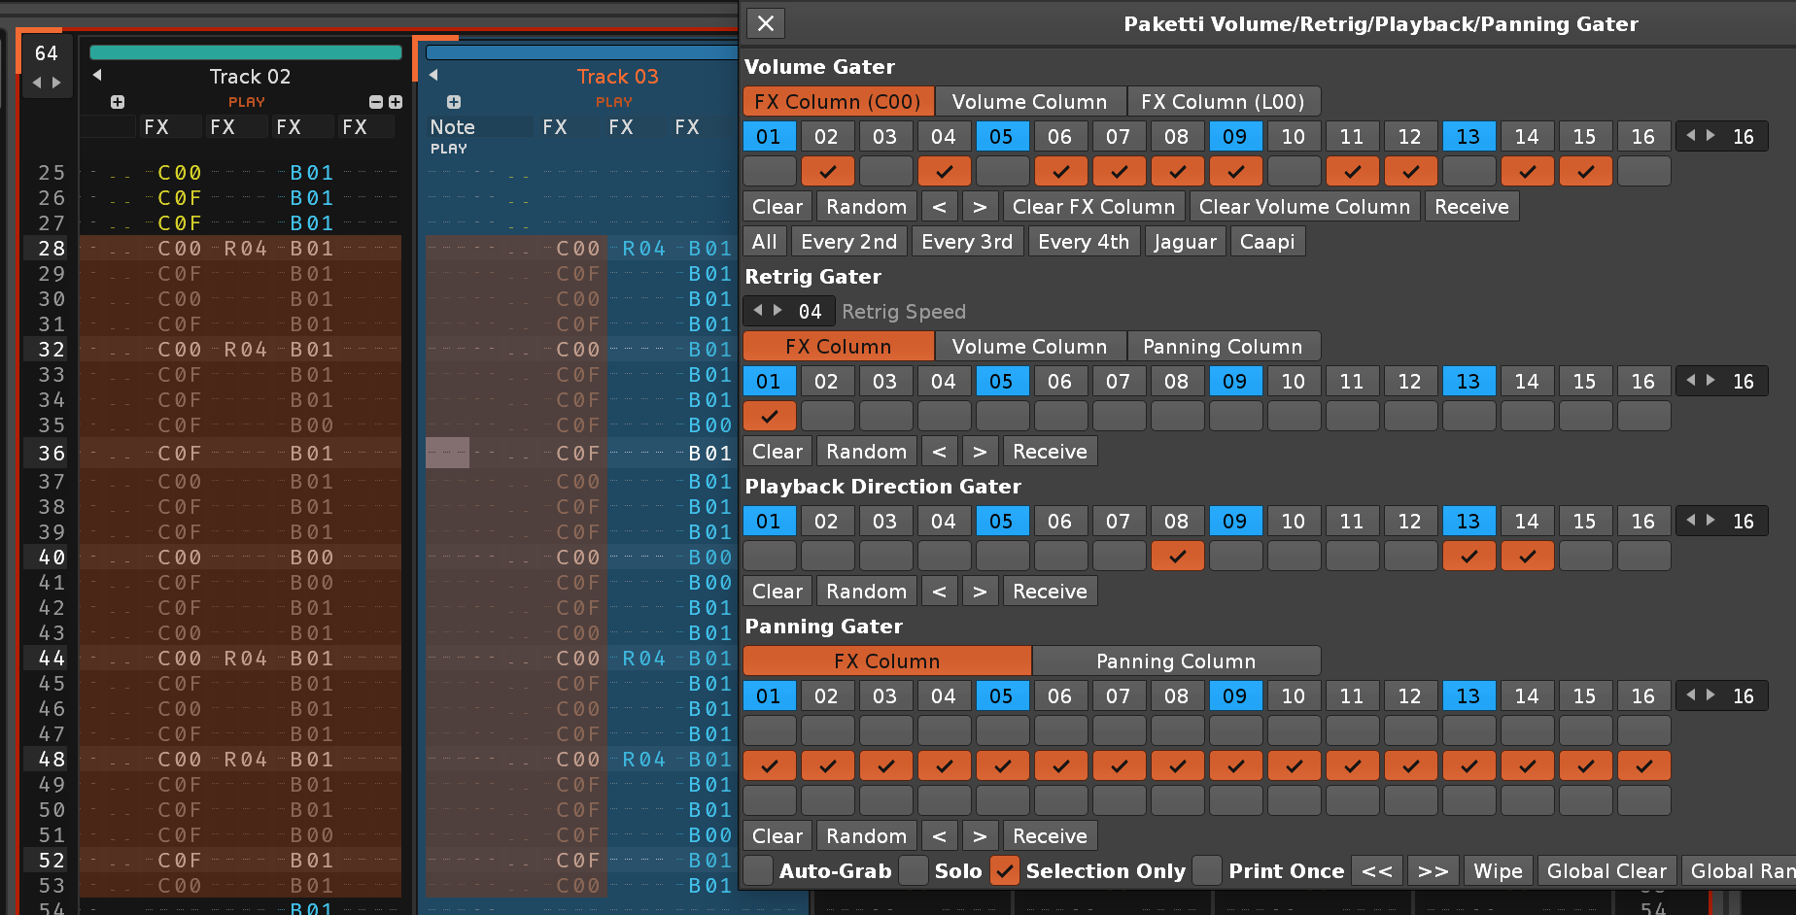The height and width of the screenshot is (915, 1796).
Task: Apply the Every 3rd volume preset
Action: [966, 242]
